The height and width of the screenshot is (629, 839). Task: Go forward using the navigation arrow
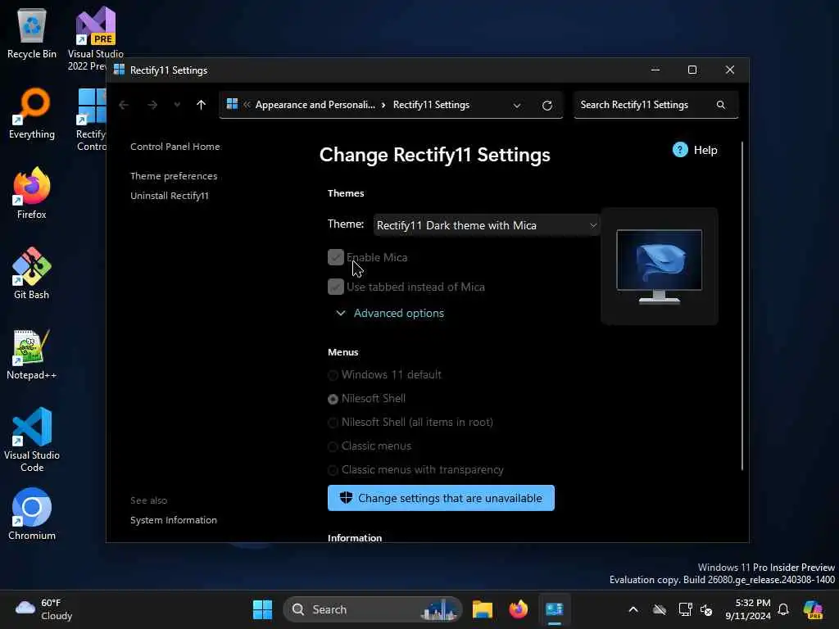pyautogui.click(x=152, y=105)
